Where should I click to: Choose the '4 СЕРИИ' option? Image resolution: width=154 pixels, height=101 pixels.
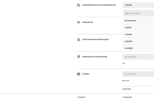[x=138, y=34]
